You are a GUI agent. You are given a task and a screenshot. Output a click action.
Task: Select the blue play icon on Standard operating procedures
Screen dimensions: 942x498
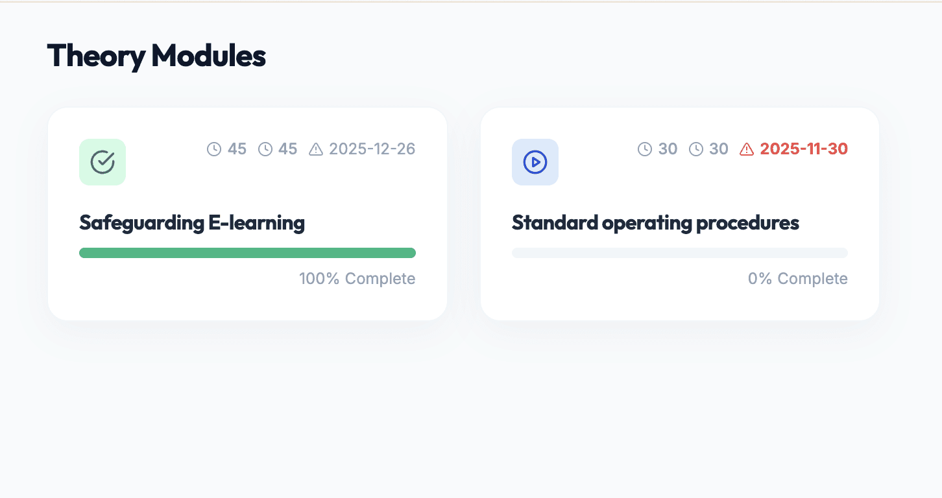click(x=535, y=162)
